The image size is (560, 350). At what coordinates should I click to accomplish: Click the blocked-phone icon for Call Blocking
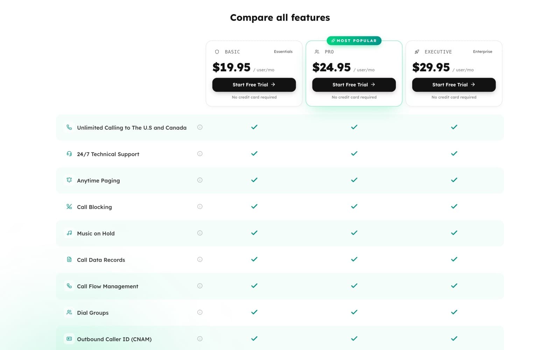click(69, 206)
